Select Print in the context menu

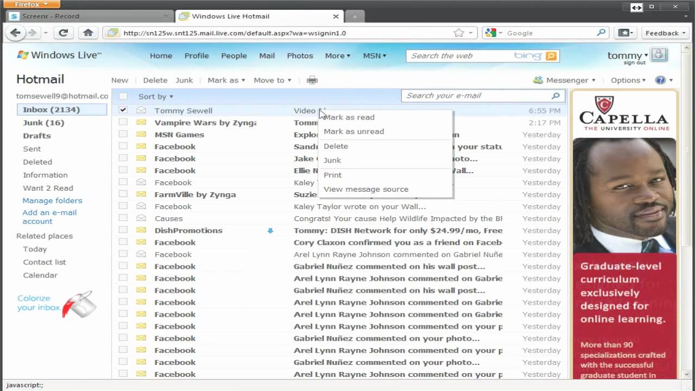(x=332, y=174)
